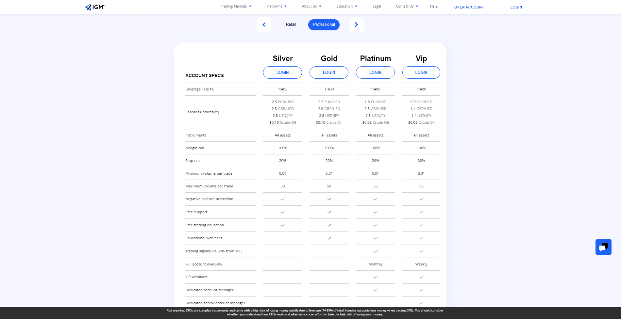Click Vip's Educational webinars checkmark

click(421, 238)
